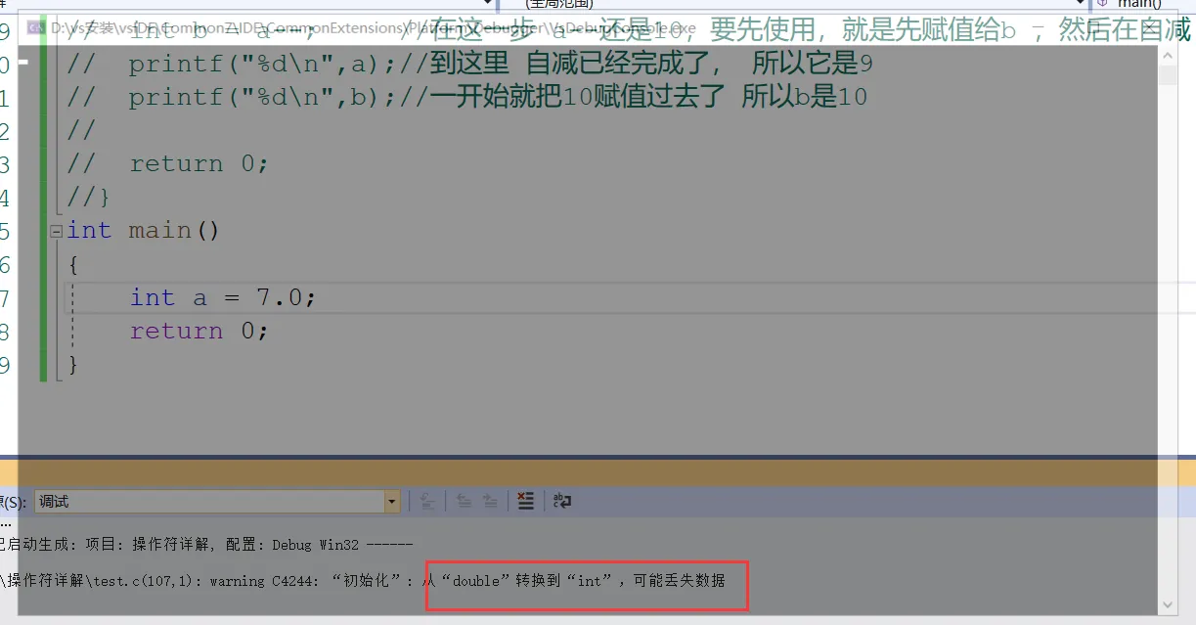
Task: Collapse the int main() code block
Action: point(57,232)
